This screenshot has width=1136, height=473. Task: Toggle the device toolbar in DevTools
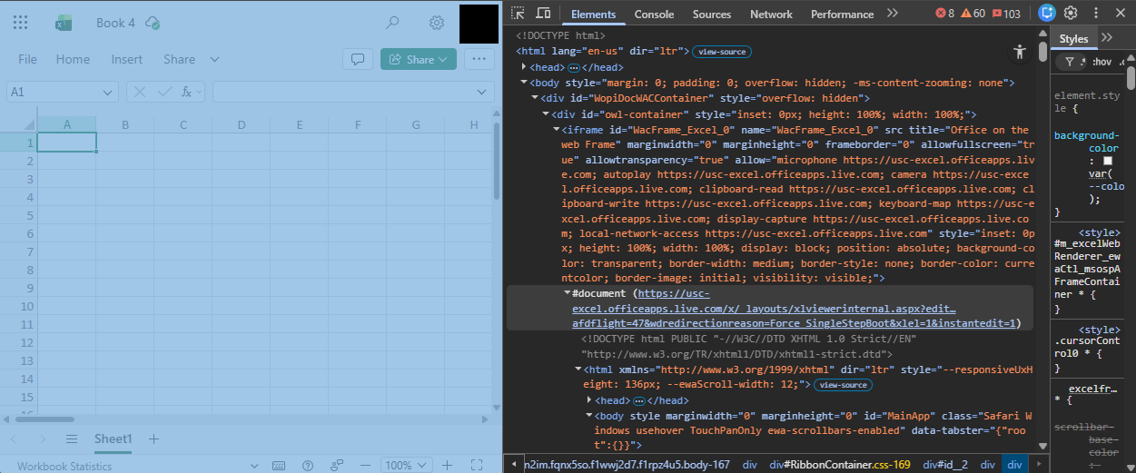543,14
